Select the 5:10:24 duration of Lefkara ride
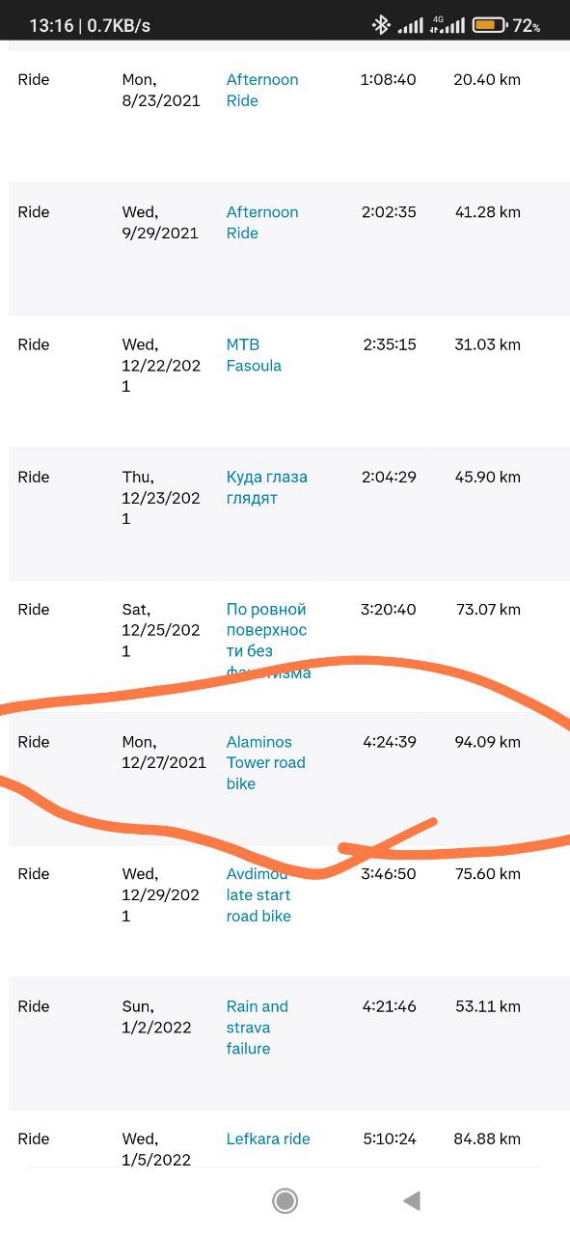 pyautogui.click(x=390, y=1139)
